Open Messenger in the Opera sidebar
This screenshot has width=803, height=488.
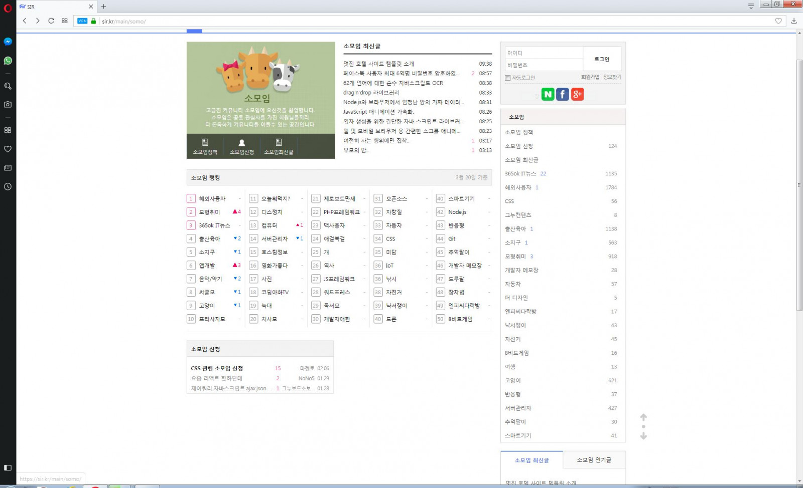pos(8,42)
